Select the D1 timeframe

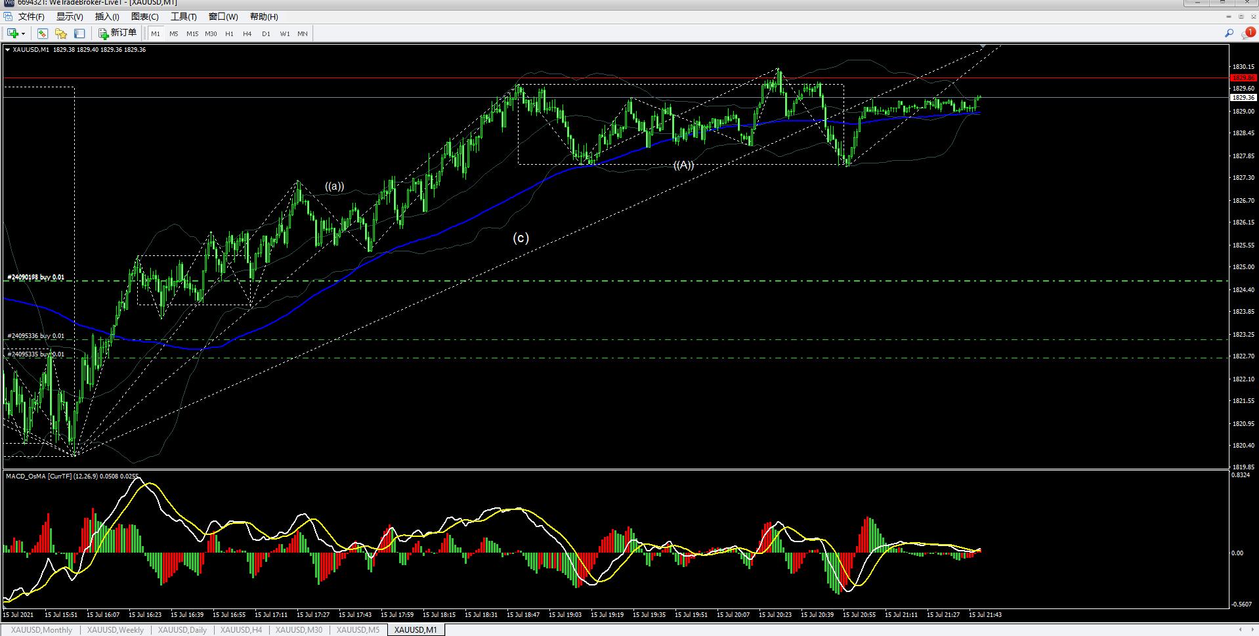point(266,33)
